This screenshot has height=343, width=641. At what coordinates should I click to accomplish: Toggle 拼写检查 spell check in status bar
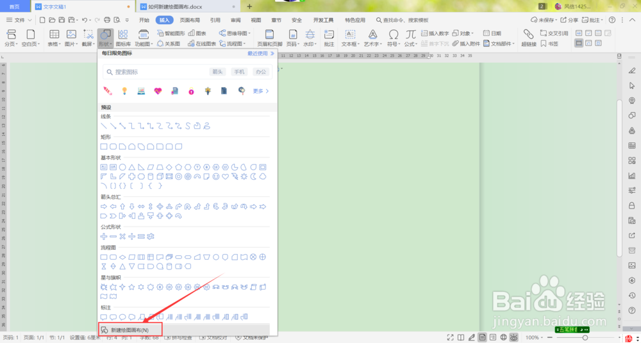[x=178, y=338]
